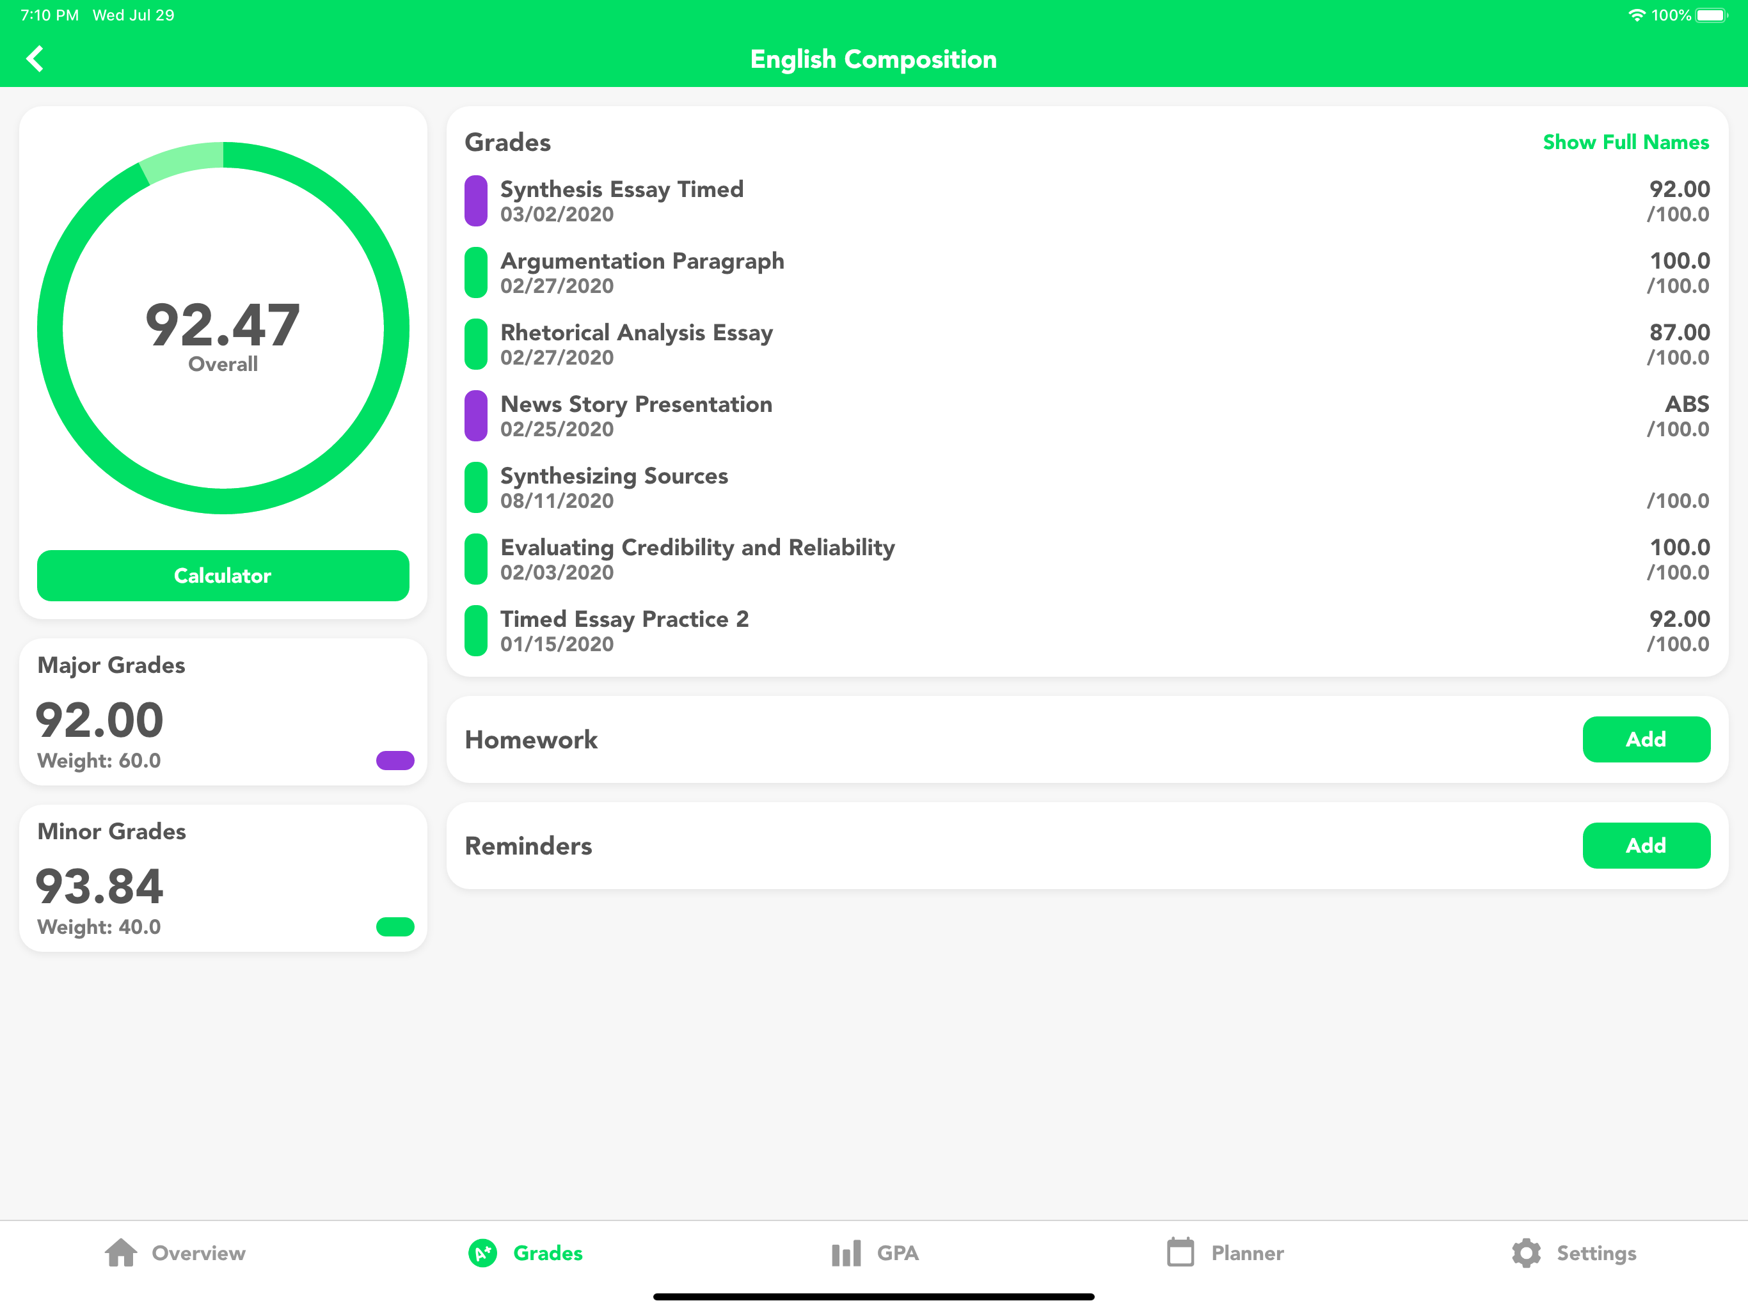Tap the purple Major Grades color pill
Viewport: 1748px width, 1310px height.
coord(395,760)
